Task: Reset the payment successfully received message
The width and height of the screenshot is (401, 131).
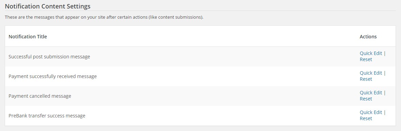Action: pos(366,79)
